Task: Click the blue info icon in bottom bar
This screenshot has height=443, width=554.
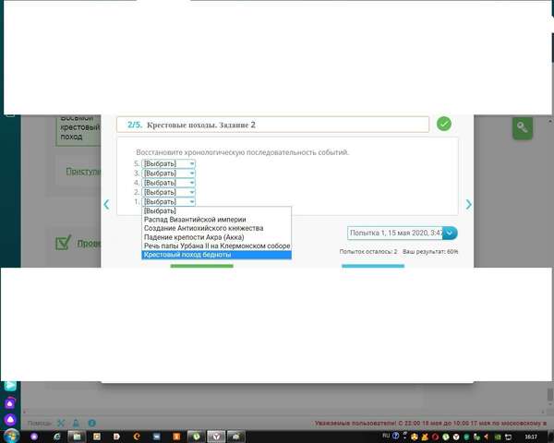Action: point(91,423)
